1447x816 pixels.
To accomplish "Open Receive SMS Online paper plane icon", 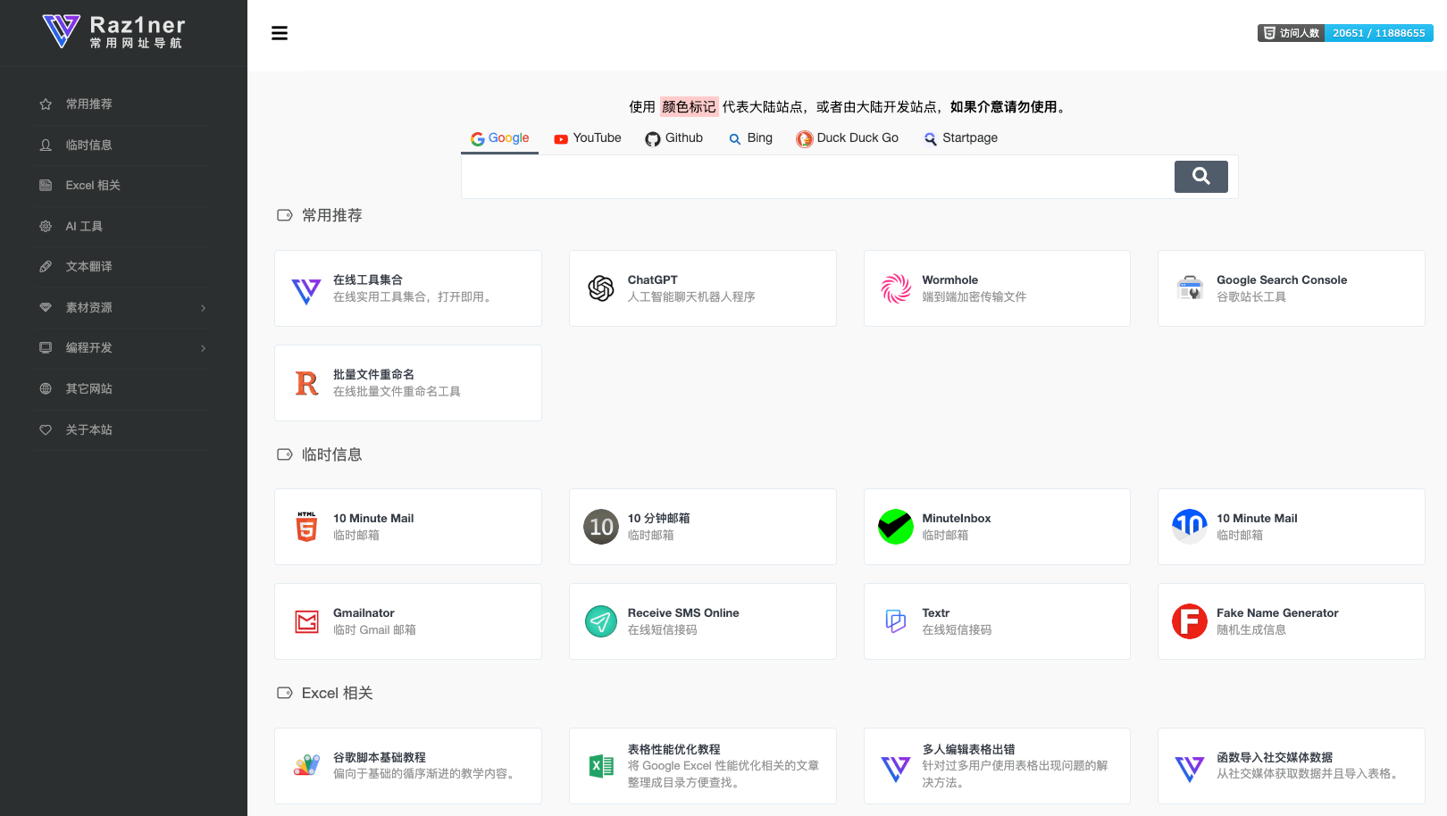I will [x=601, y=621].
